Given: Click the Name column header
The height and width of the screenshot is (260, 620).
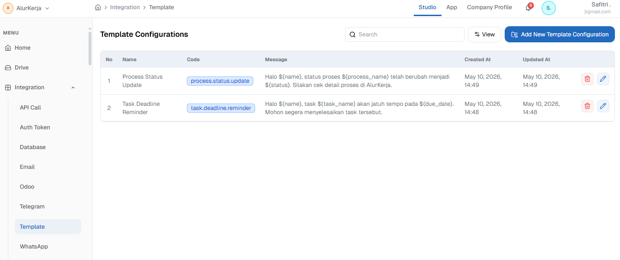Looking at the screenshot, I should [x=129, y=59].
